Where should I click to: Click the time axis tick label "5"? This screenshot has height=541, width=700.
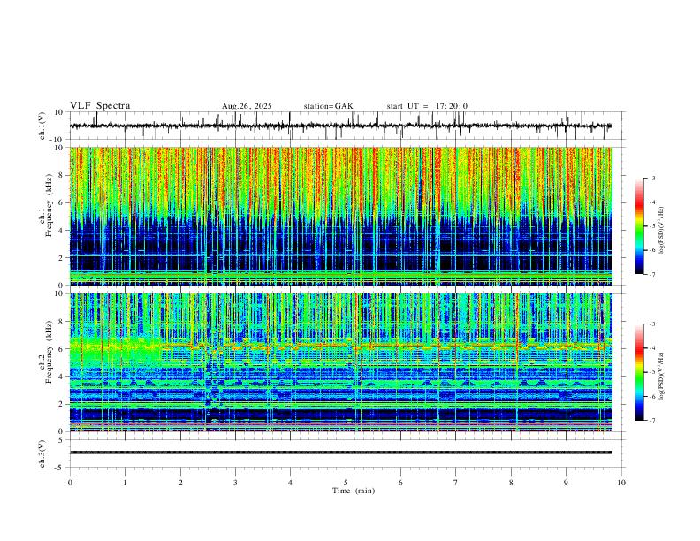pos(346,483)
